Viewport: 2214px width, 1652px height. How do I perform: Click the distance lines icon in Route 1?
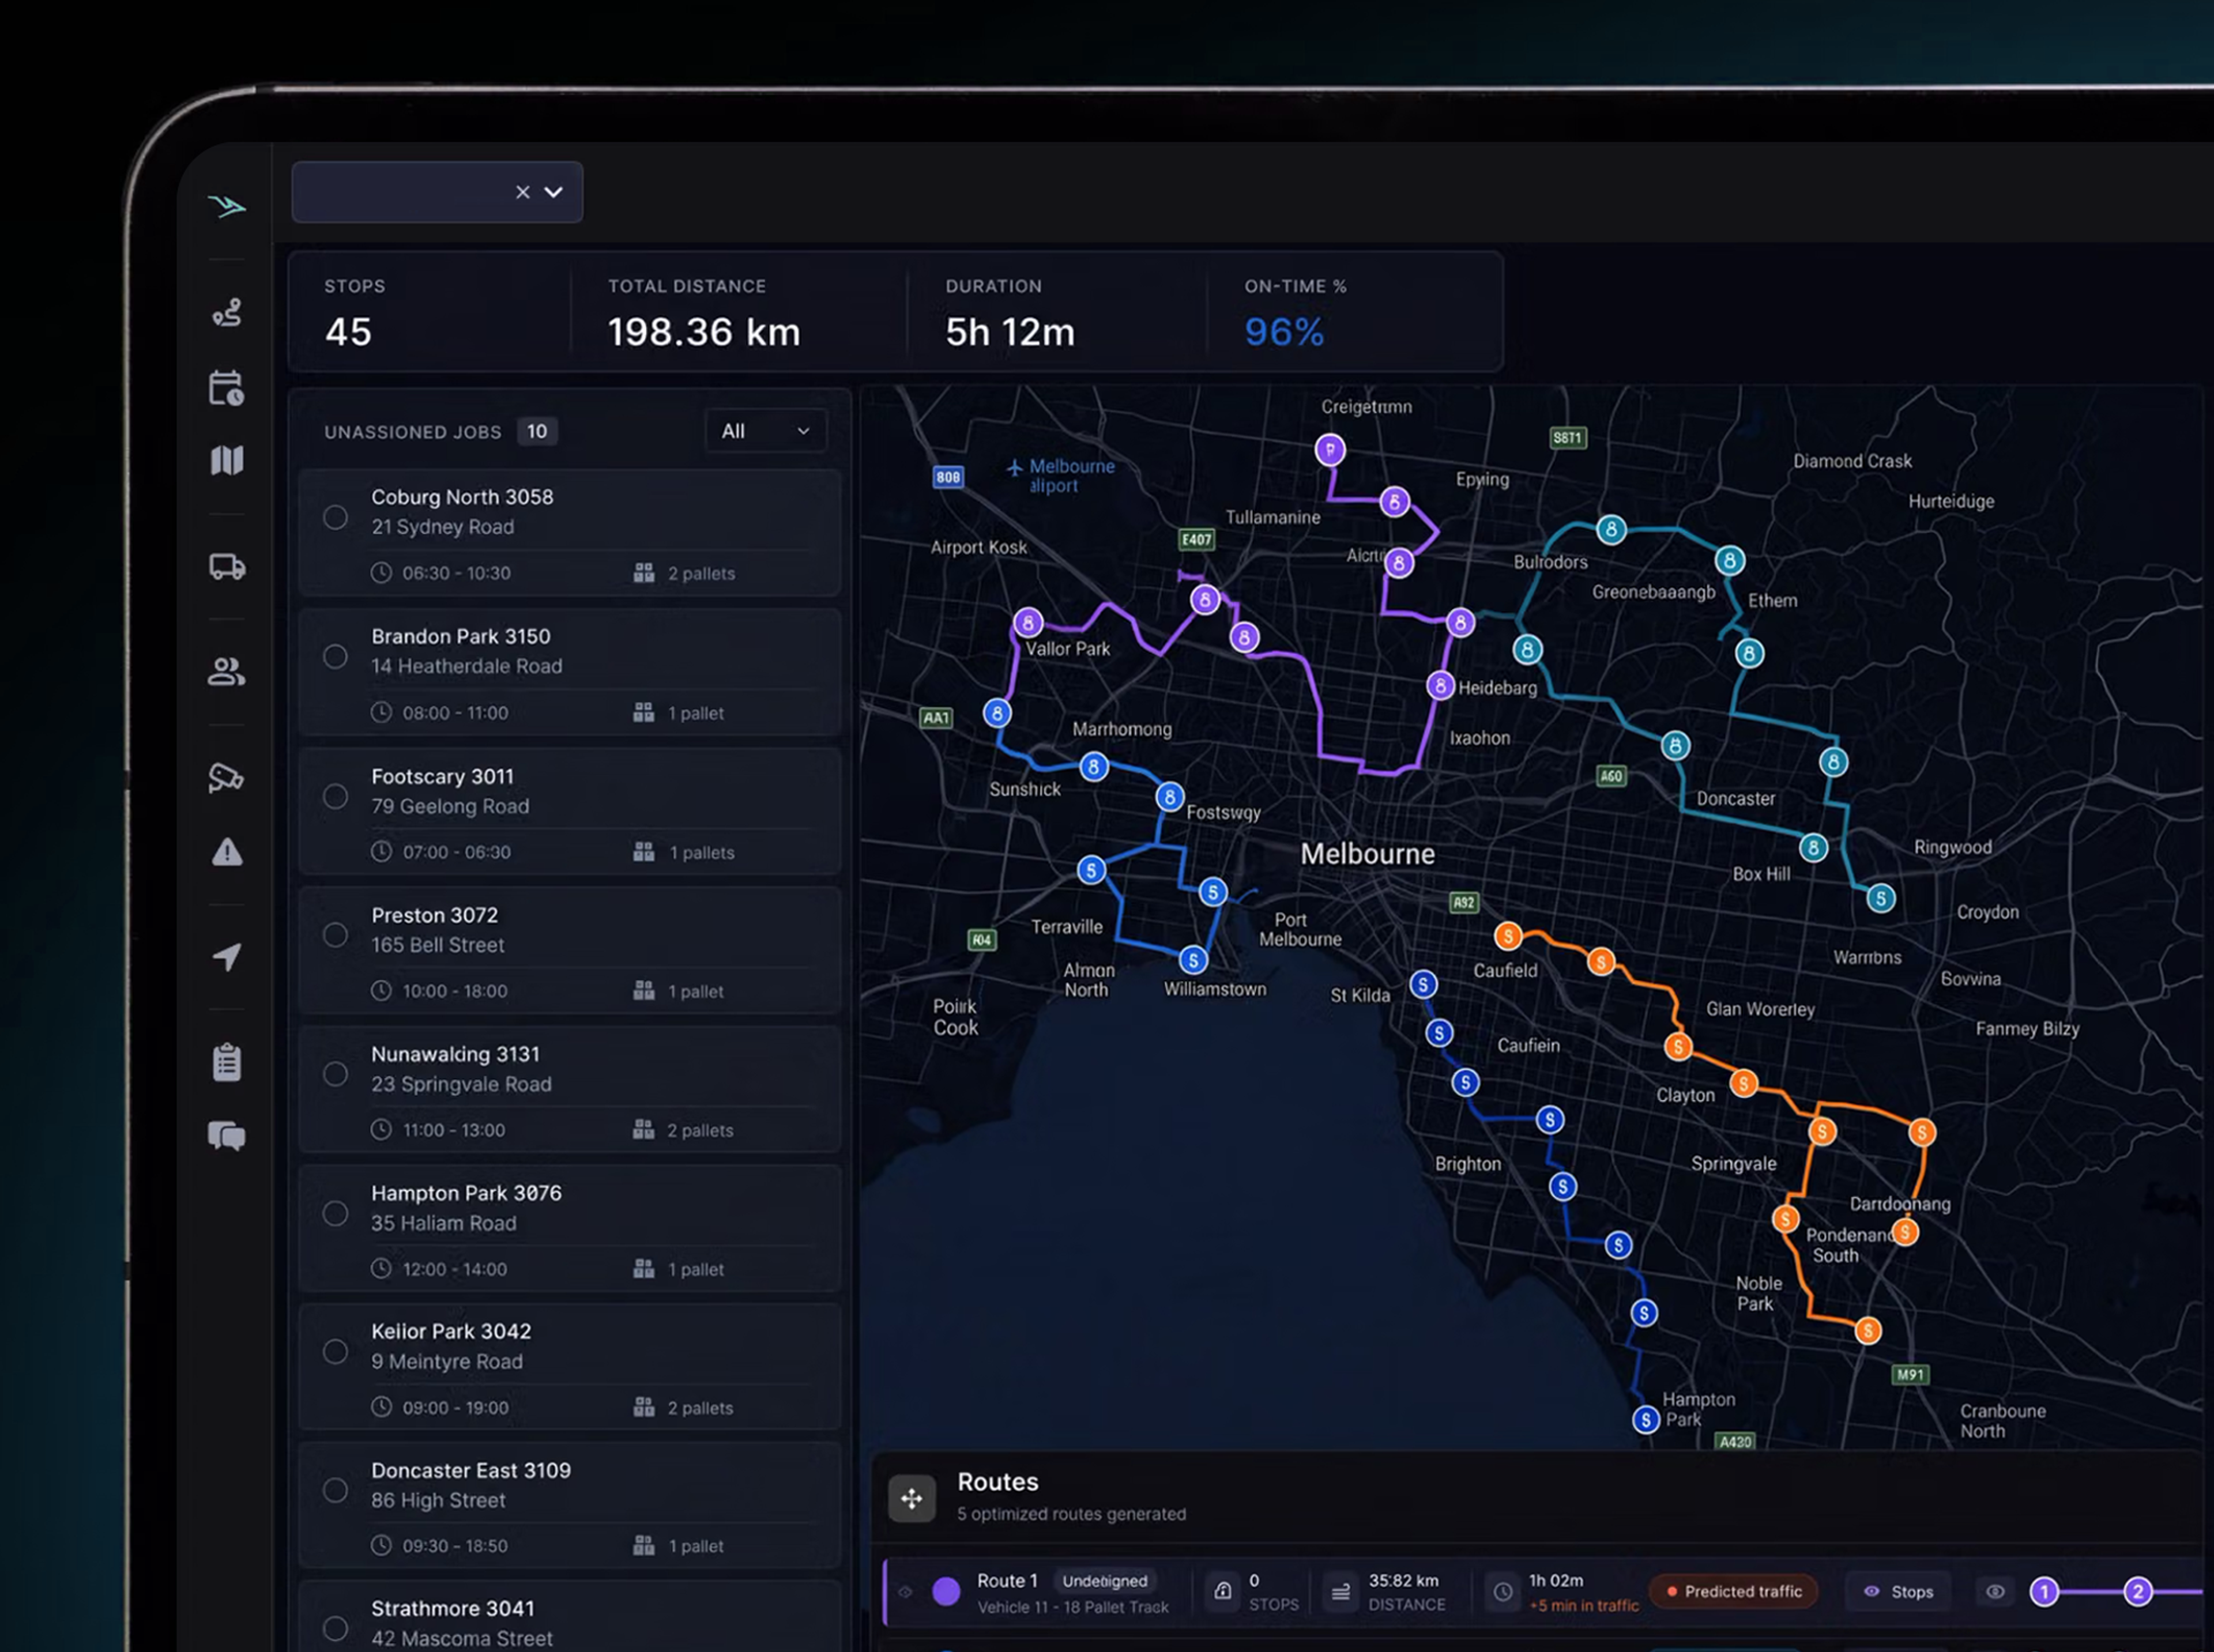pos(1341,1591)
